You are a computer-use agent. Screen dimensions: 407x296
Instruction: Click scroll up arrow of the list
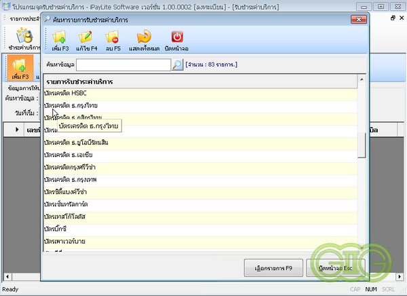(362, 79)
